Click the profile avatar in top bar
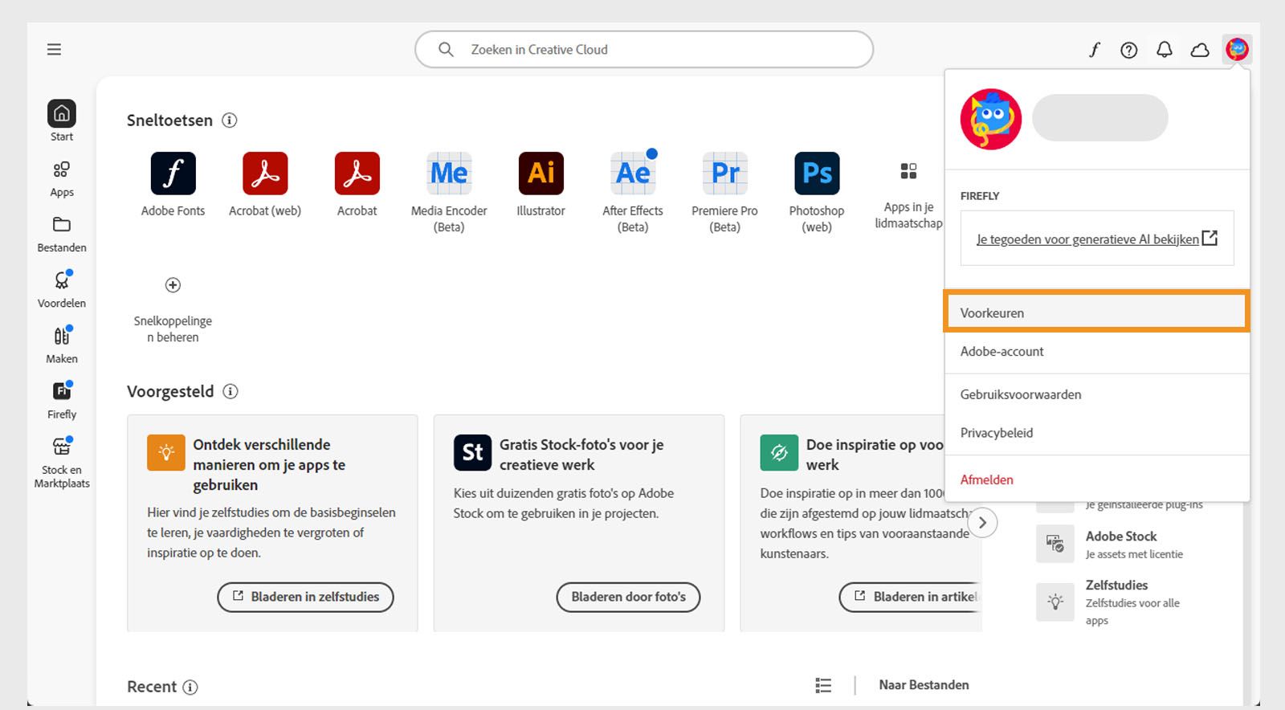This screenshot has height=710, width=1285. click(x=1237, y=50)
